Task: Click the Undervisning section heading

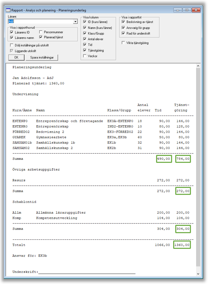Action: [25, 94]
